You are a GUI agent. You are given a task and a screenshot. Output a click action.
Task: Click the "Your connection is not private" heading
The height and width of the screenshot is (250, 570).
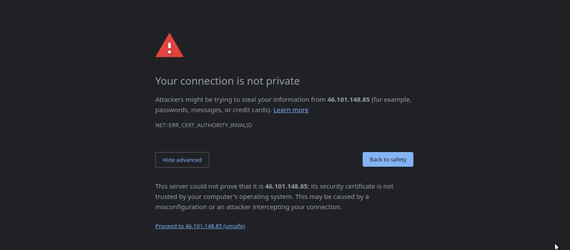tap(227, 81)
